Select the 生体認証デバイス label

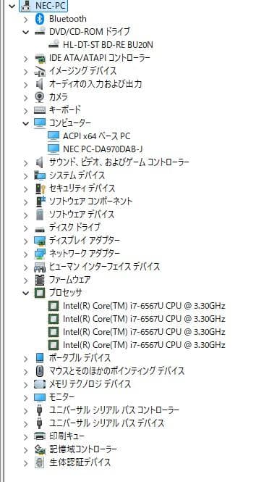coord(80,462)
